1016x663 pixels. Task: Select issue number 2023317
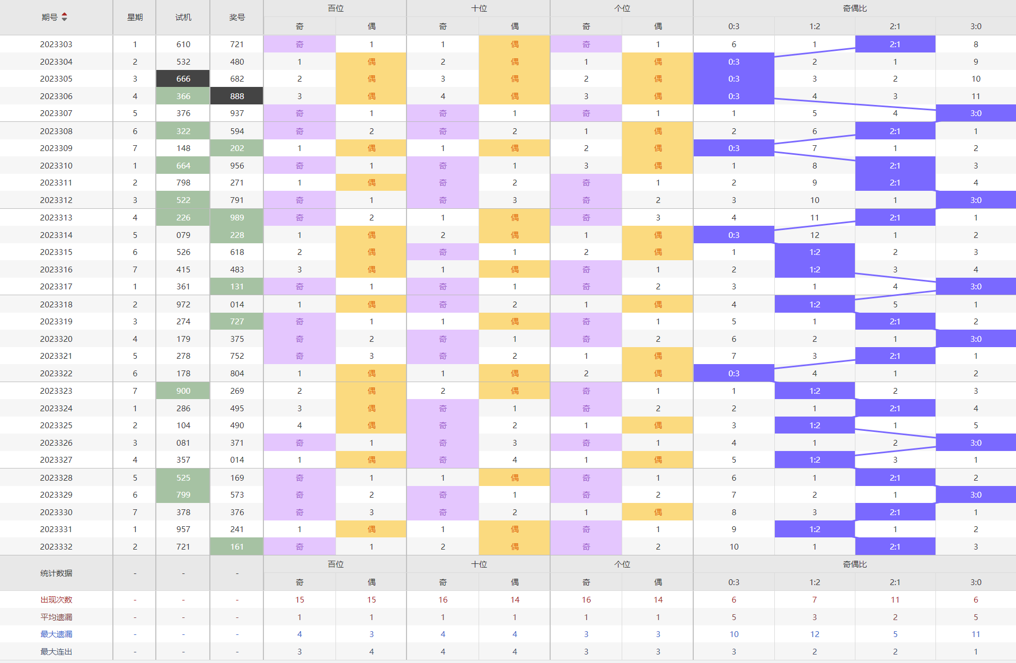pos(56,286)
